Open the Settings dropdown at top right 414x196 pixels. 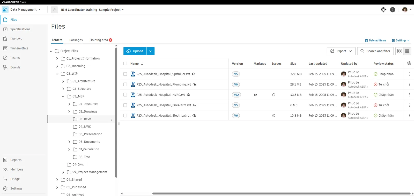[x=401, y=40]
